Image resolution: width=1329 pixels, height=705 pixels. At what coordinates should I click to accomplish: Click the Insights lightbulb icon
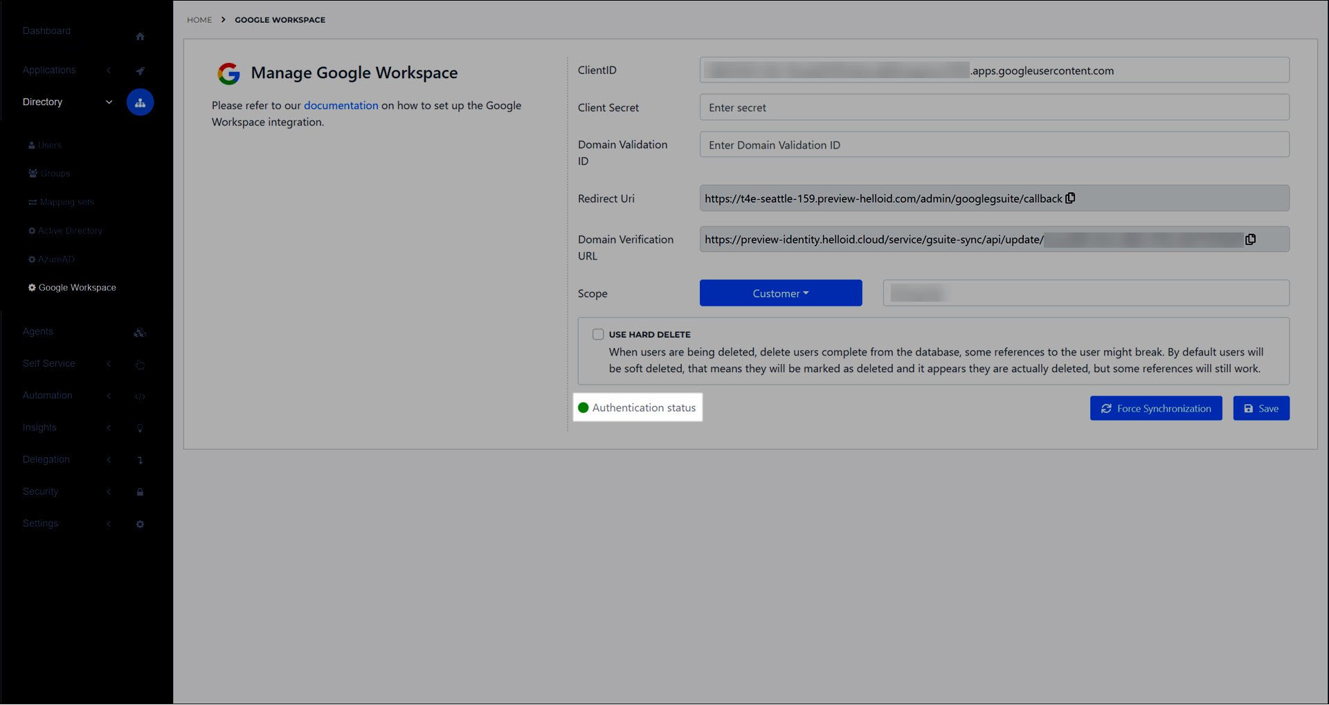tap(140, 428)
